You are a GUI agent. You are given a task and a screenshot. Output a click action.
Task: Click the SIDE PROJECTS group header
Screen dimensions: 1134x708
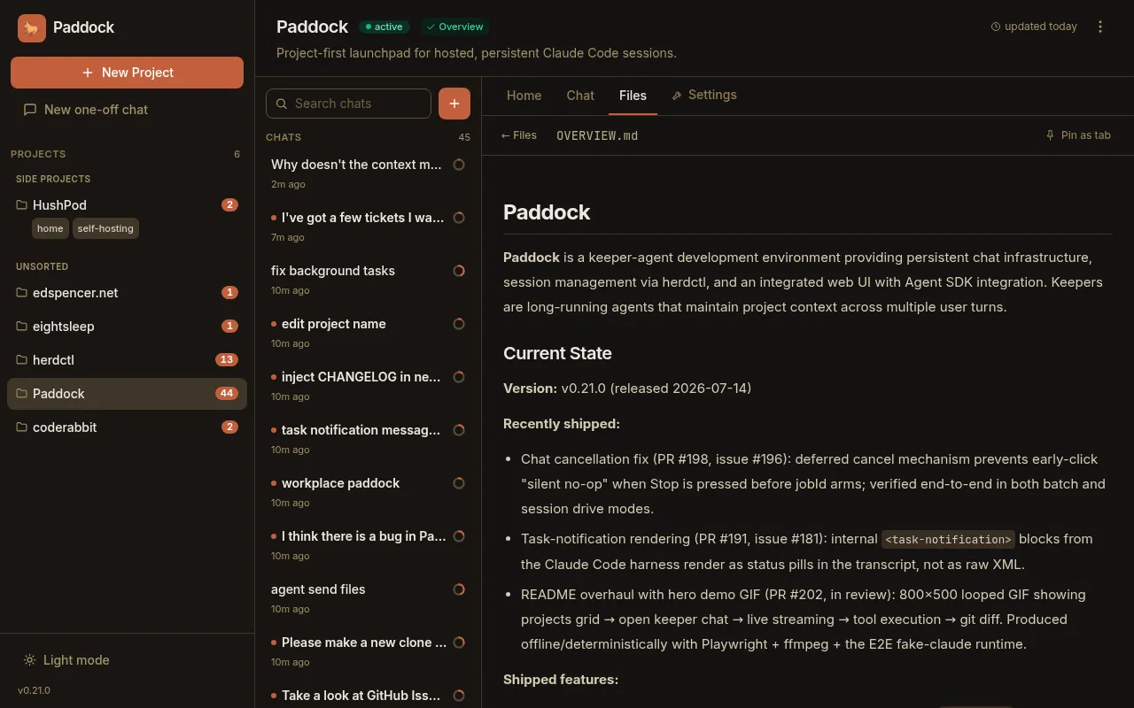click(x=53, y=179)
